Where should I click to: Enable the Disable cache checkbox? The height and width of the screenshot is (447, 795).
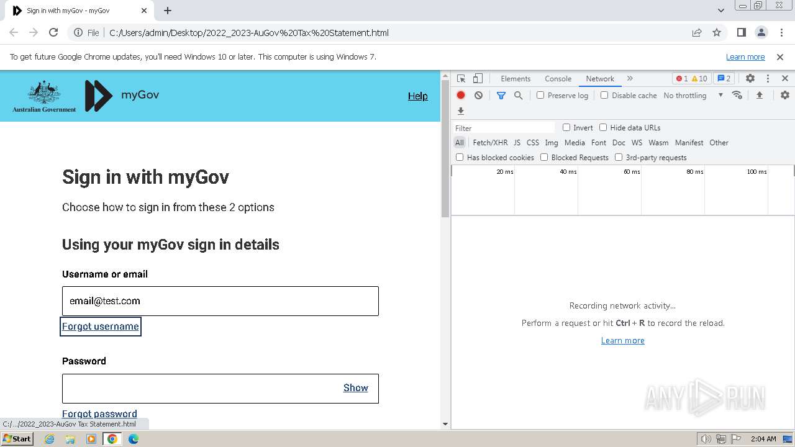tap(604, 95)
